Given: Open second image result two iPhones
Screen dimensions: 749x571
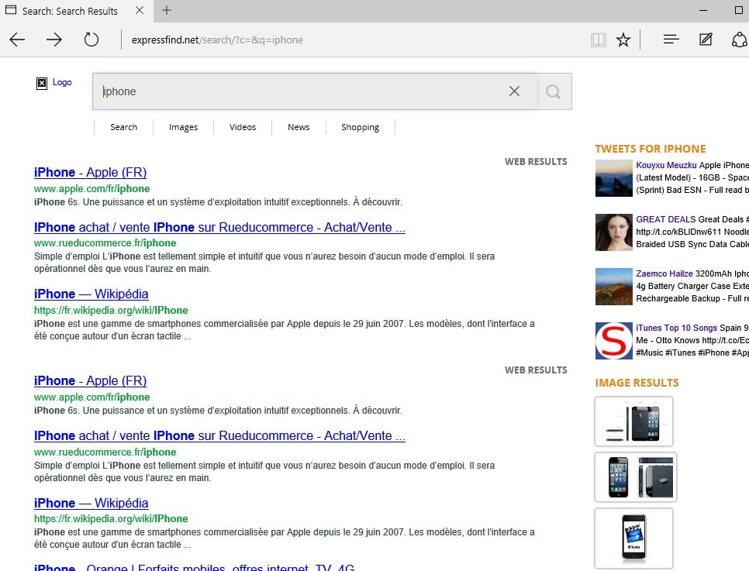Looking at the screenshot, I should (x=636, y=477).
